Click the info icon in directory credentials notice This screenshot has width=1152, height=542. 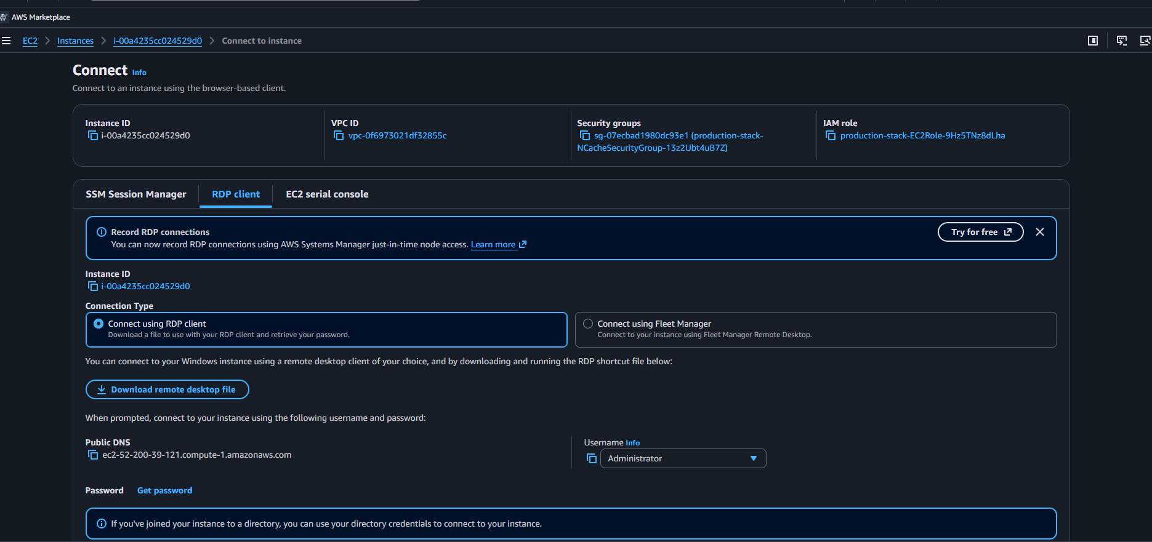pyautogui.click(x=102, y=524)
